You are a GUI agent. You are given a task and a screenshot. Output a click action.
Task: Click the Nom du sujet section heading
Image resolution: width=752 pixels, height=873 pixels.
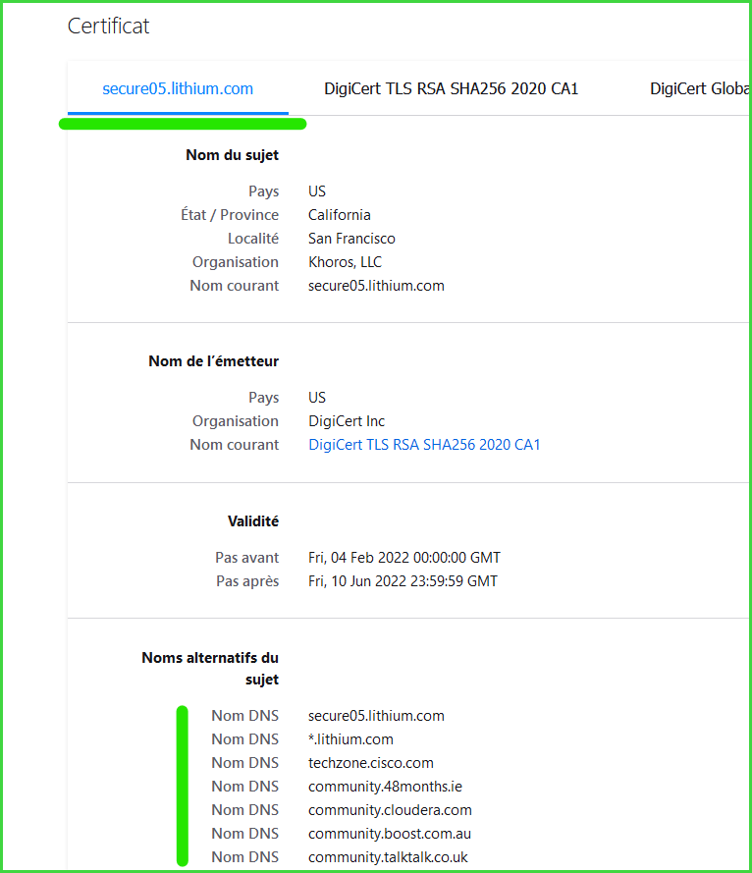[x=232, y=155]
